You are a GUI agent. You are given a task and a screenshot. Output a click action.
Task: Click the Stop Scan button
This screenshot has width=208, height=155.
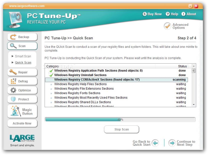tap(122, 129)
